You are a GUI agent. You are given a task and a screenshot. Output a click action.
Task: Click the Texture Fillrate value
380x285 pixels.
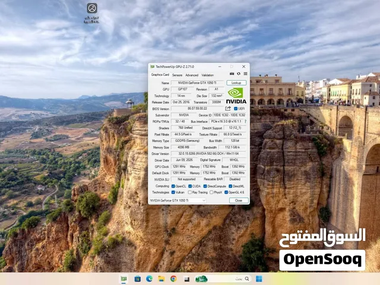pos(232,134)
